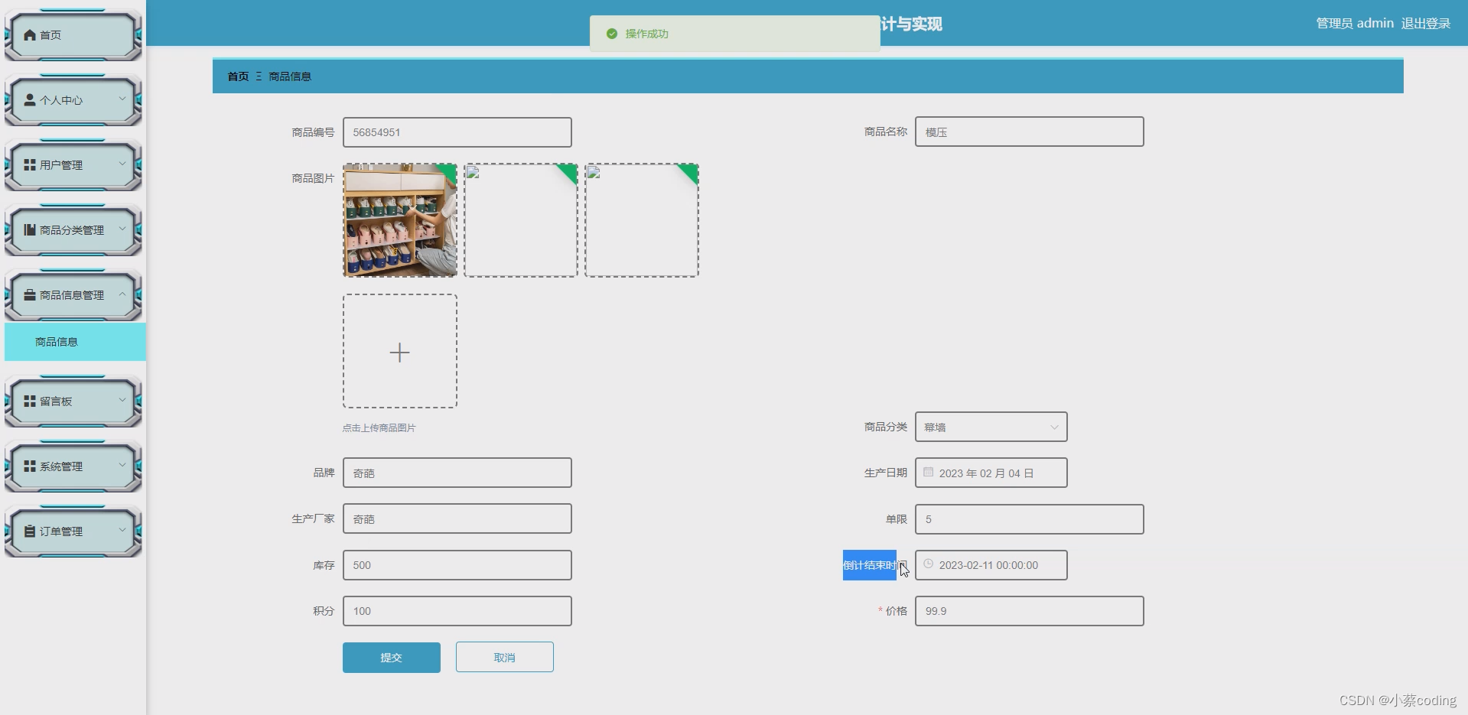This screenshot has height=715, width=1468.
Task: Expand the 留言板 menu chevron
Action: pyautogui.click(x=122, y=401)
